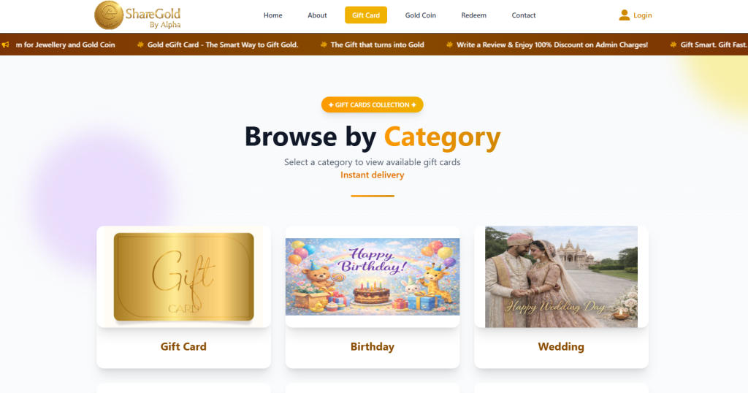Click the ShareGold coin logo
748x393 pixels.
[x=109, y=15]
